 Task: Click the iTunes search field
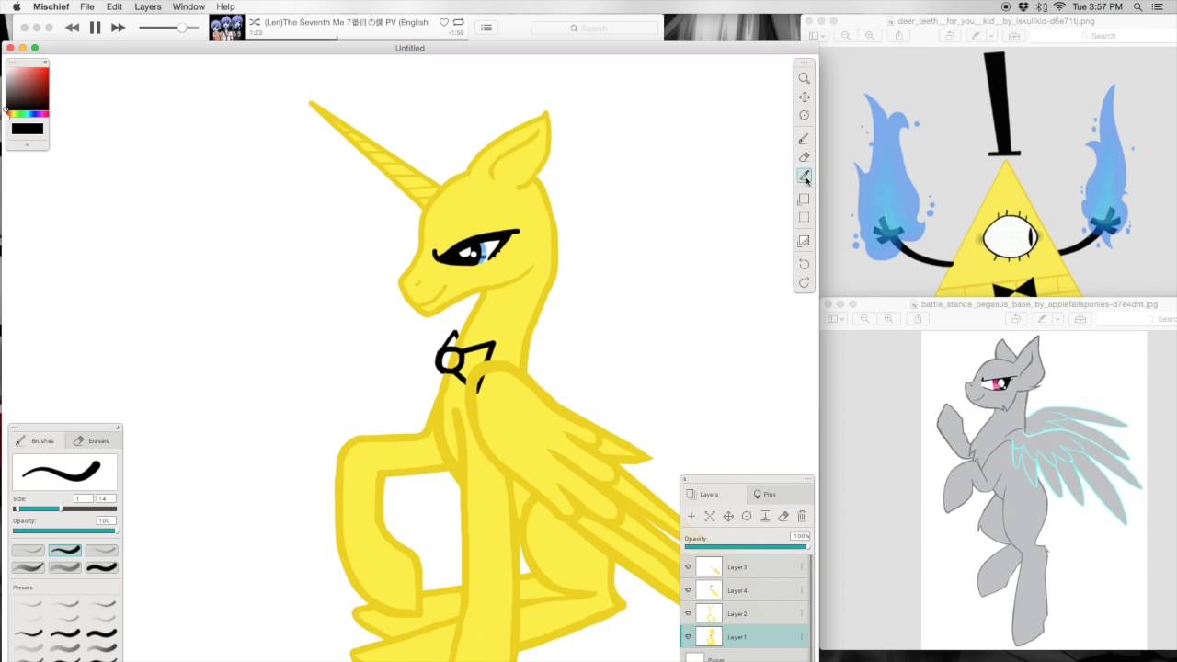[x=593, y=29]
